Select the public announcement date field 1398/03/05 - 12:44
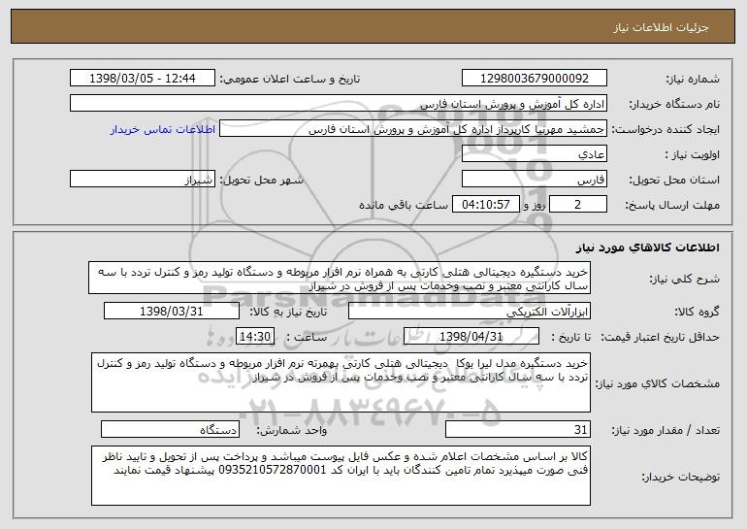Screen dimensions: 747x529 pyautogui.click(x=143, y=79)
